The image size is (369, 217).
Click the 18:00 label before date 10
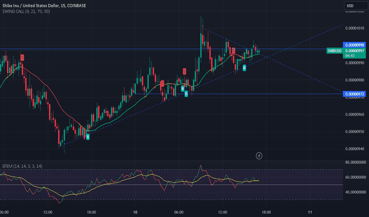pos(91,212)
